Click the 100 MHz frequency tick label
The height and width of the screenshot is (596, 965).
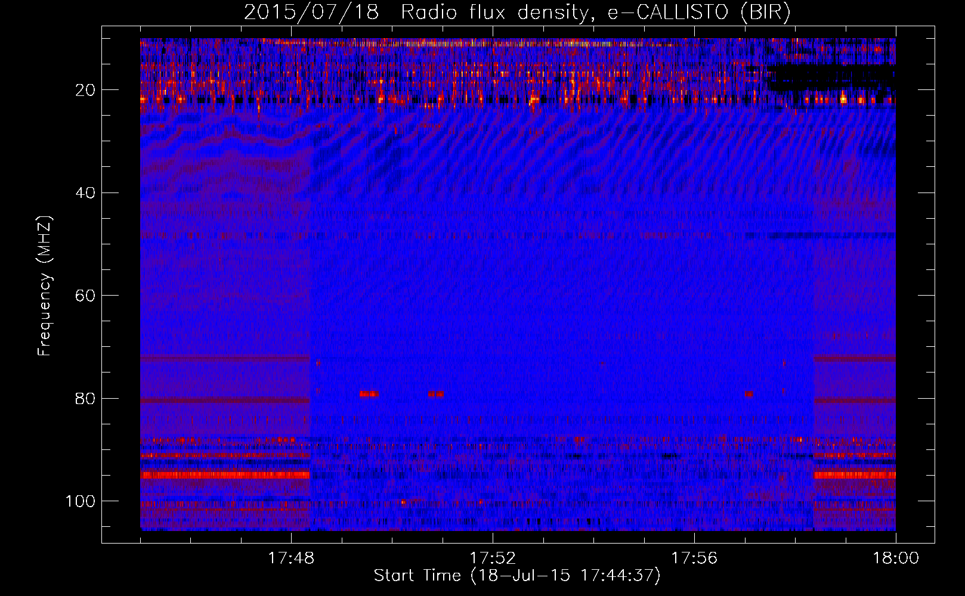tap(81, 501)
